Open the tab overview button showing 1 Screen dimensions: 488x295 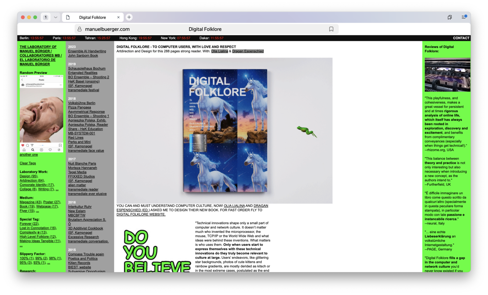[46, 17]
